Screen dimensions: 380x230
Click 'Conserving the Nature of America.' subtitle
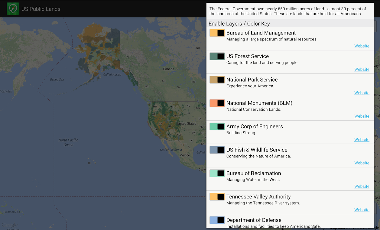coord(259,156)
